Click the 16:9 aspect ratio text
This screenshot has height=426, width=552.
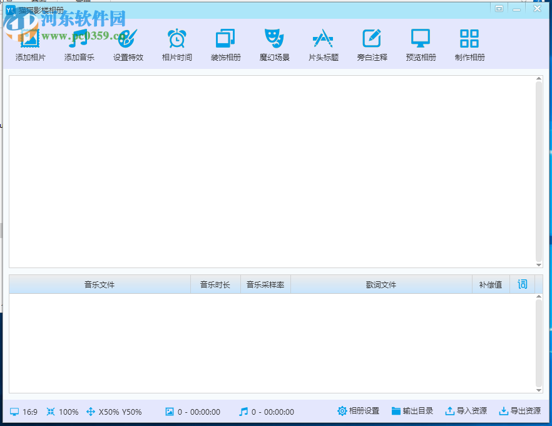[30, 412]
